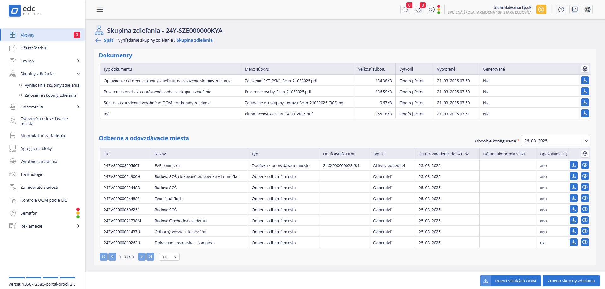The width and height of the screenshot is (605, 289).
Task: Go to first page of OOM table
Action: click(x=104, y=257)
